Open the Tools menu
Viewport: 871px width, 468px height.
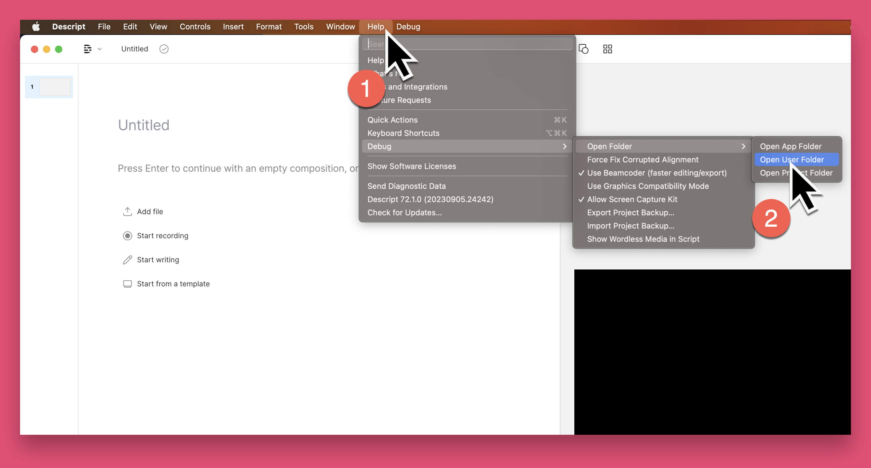(304, 27)
